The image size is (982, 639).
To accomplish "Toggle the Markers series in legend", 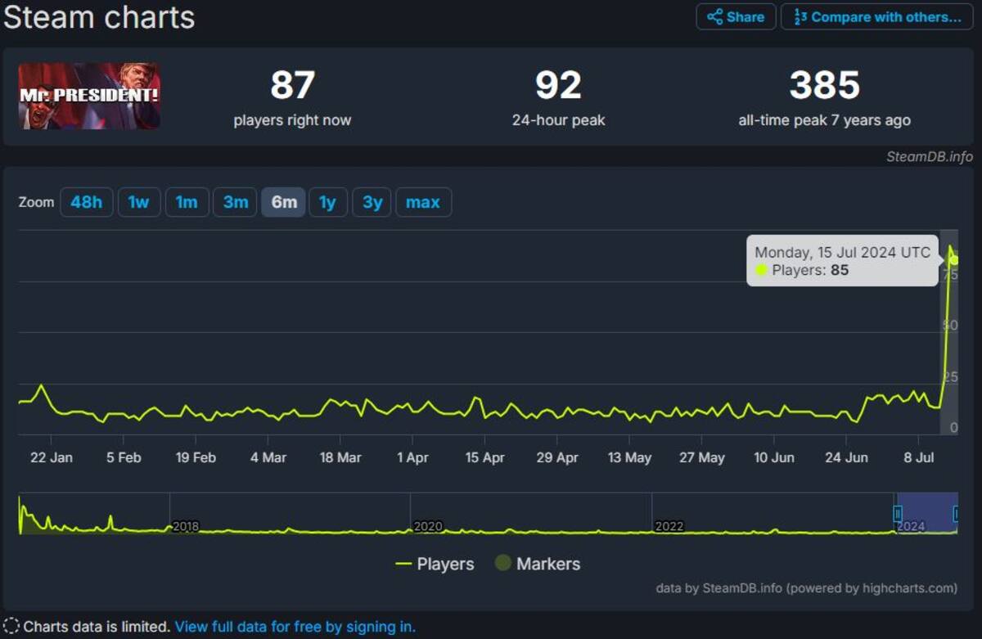I will pyautogui.click(x=538, y=564).
